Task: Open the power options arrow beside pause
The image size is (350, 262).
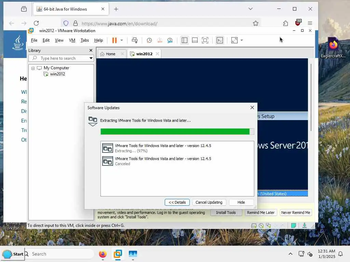Action: point(122,40)
